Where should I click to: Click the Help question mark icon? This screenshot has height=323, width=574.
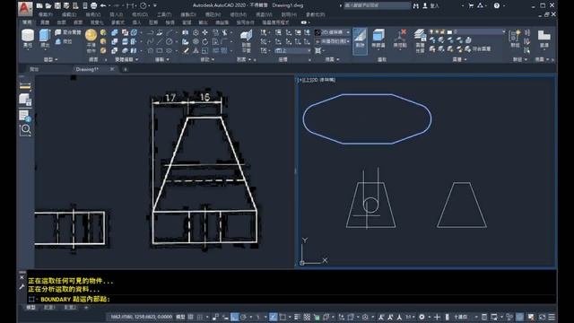point(496,5)
